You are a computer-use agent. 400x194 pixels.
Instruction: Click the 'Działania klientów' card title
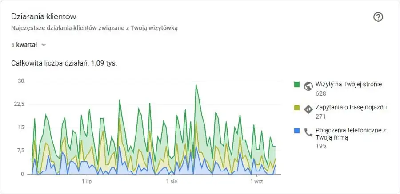(44, 17)
